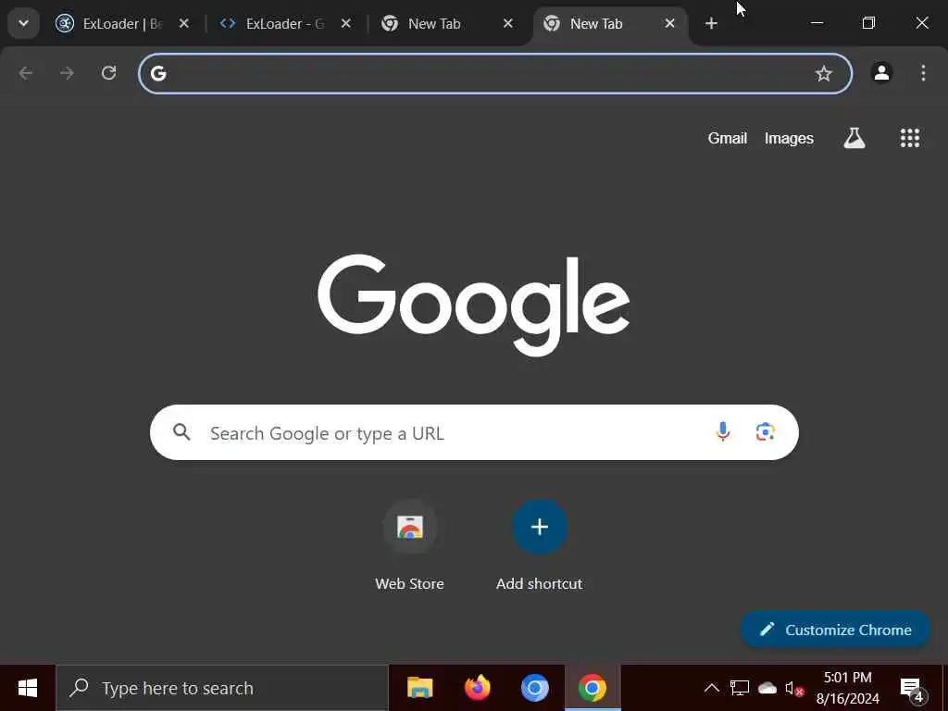Click the Type here to search taskbar box
Image resolution: width=948 pixels, height=711 pixels.
[222, 688]
